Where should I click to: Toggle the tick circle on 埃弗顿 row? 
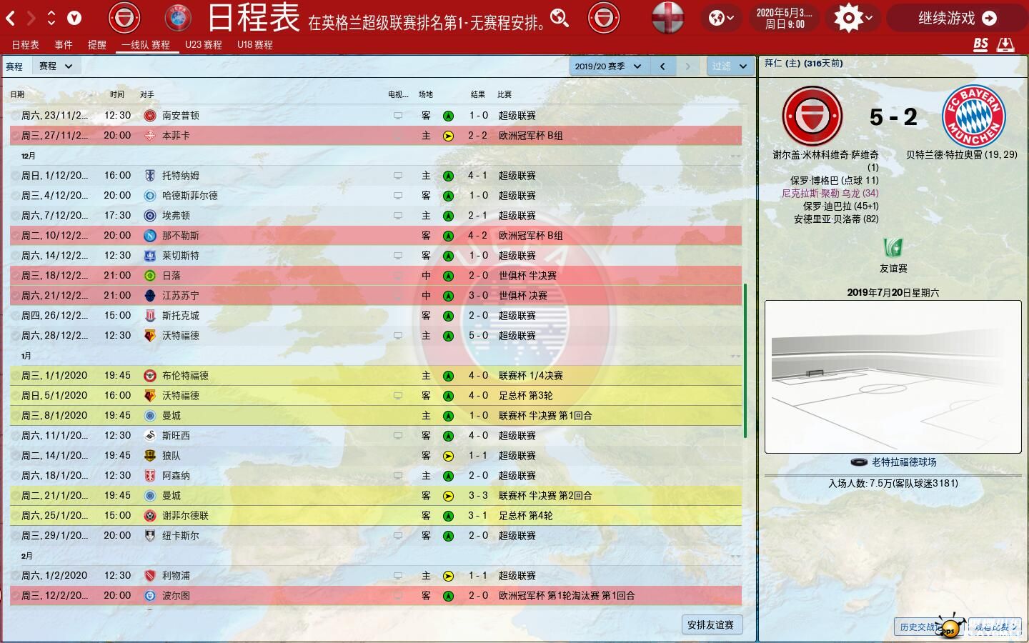16,215
